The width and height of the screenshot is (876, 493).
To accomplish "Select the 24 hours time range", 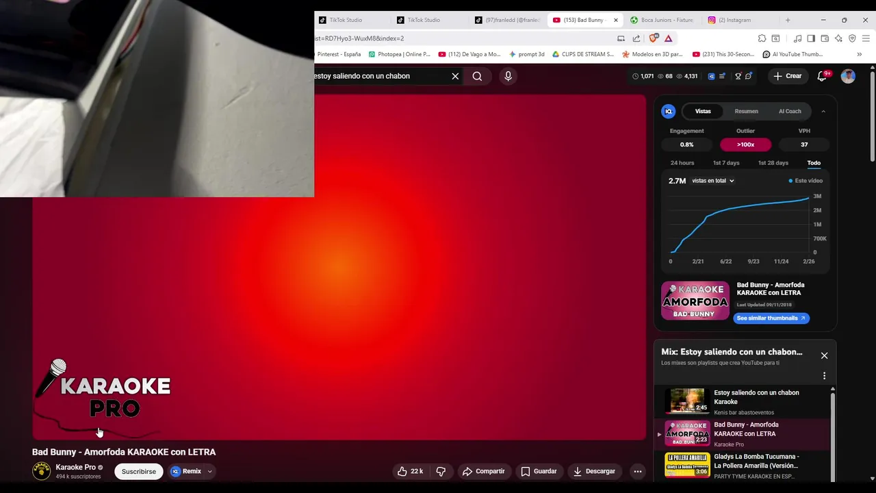I will pos(682,163).
